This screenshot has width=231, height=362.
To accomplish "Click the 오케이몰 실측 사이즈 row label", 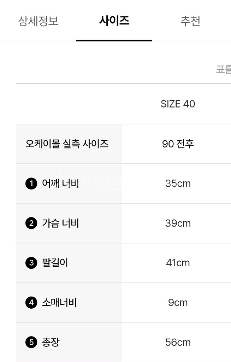I will click(x=67, y=144).
